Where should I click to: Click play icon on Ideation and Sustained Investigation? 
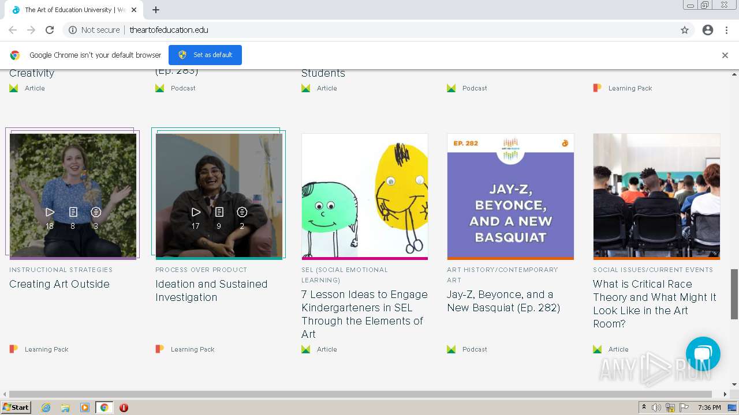pyautogui.click(x=196, y=212)
